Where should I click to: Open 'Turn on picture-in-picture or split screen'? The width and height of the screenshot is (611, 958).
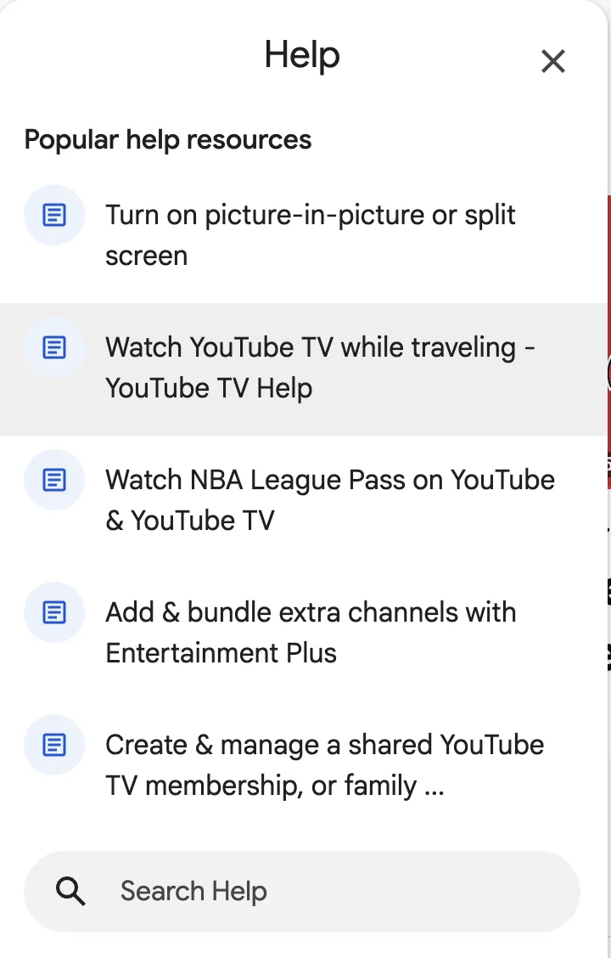tap(303, 236)
